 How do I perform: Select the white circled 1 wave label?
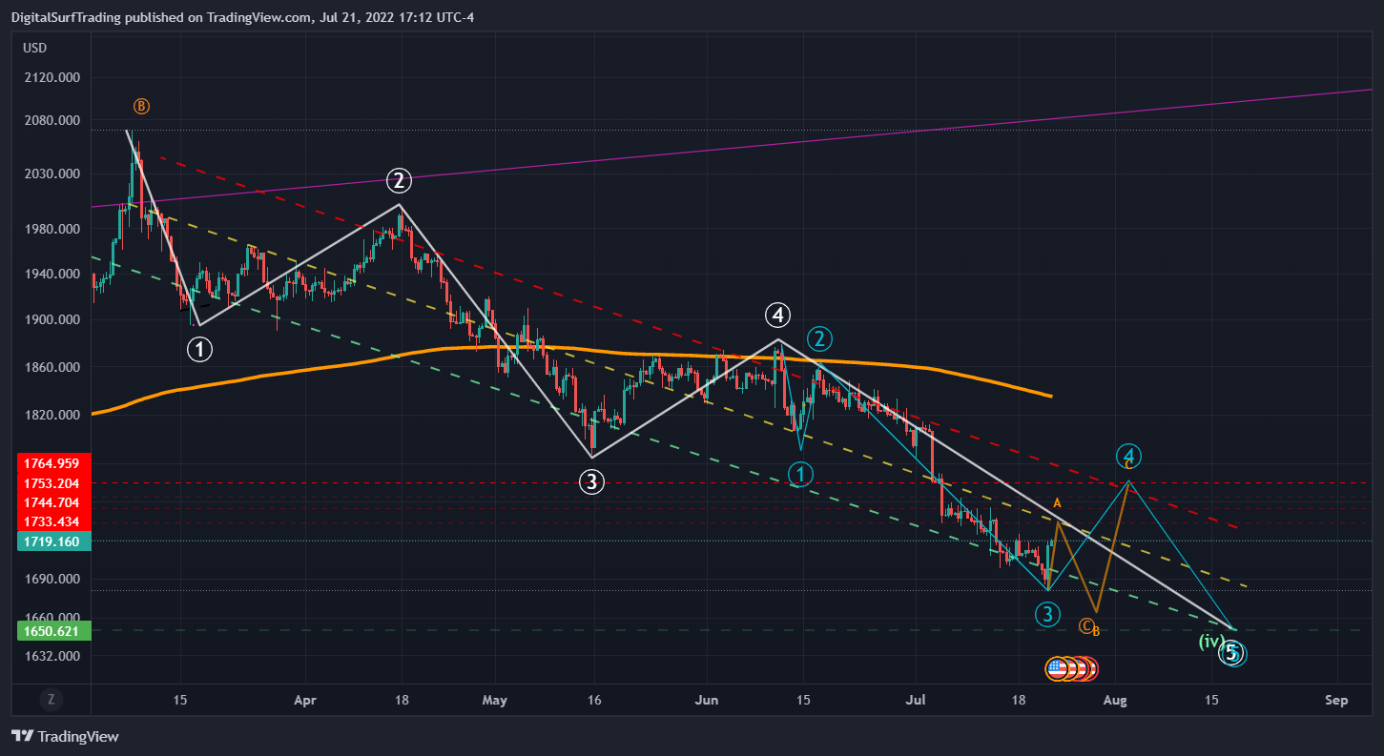pyautogui.click(x=199, y=349)
